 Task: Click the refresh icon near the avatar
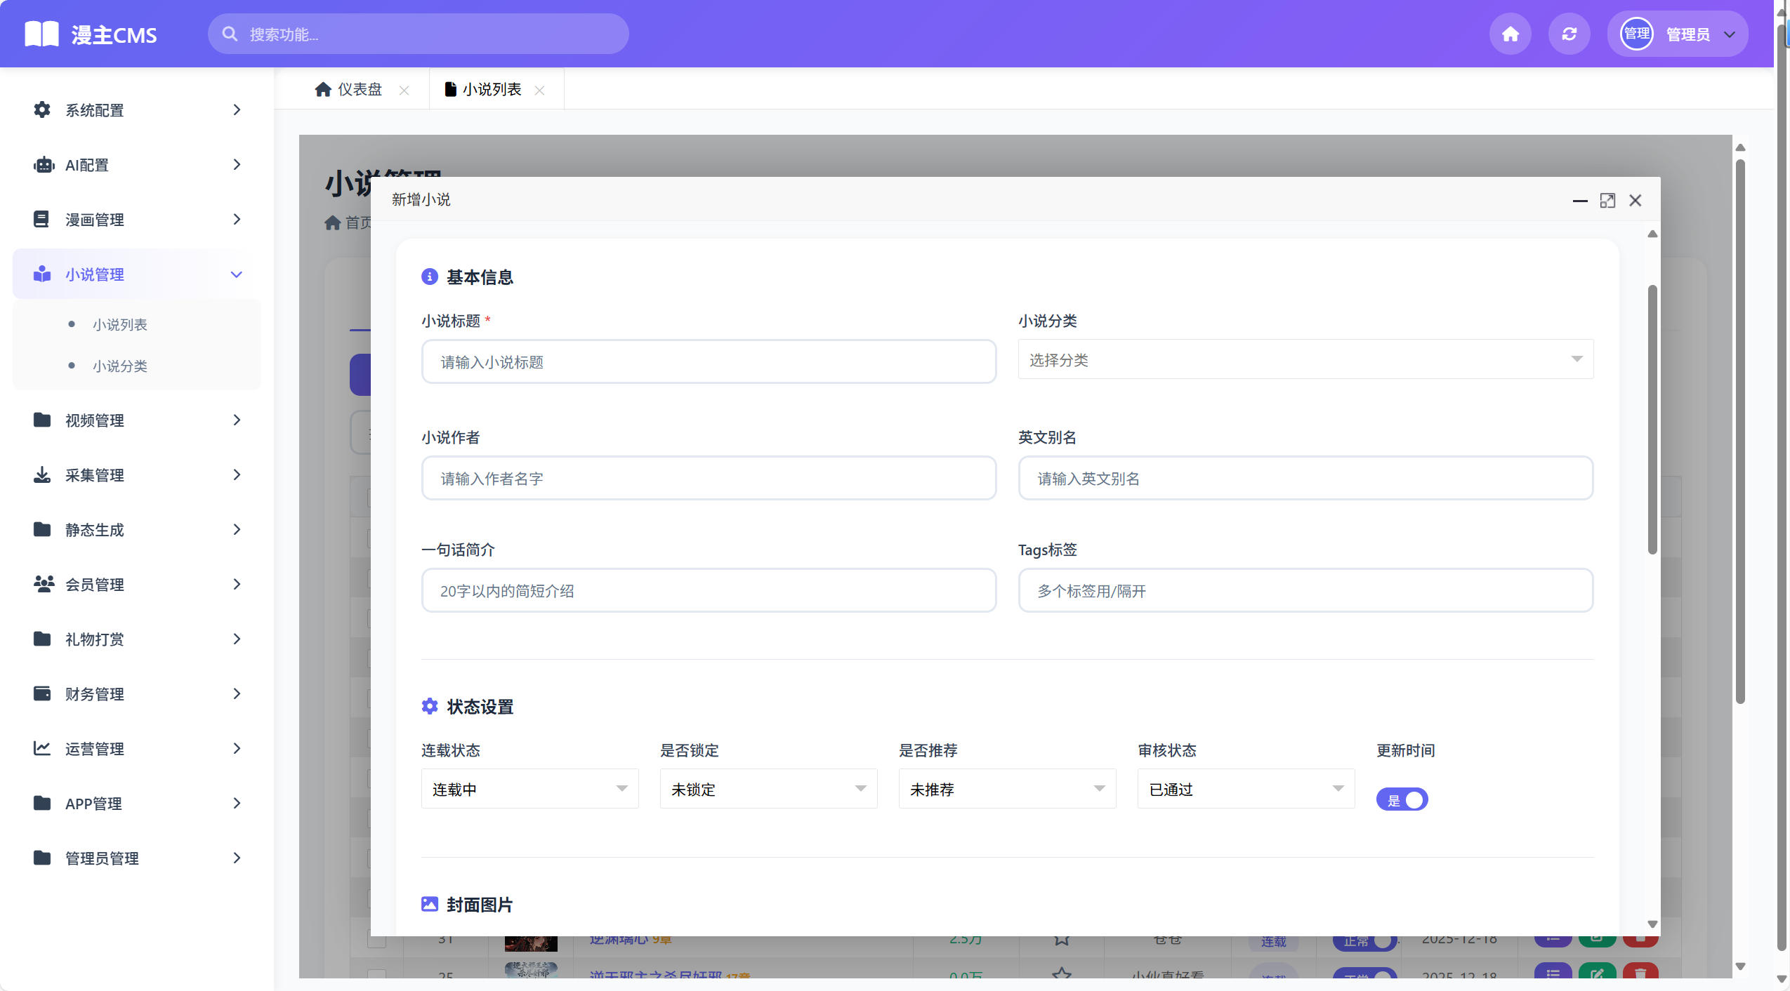click(x=1569, y=33)
